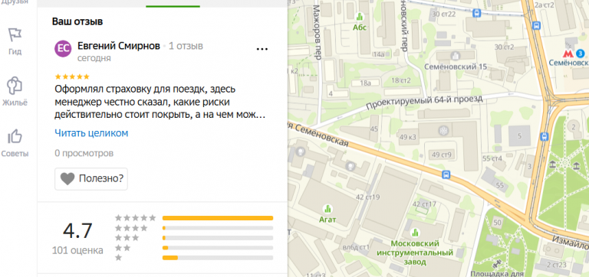
Task: Click building 42 ст17 on map
Action: 424,204
